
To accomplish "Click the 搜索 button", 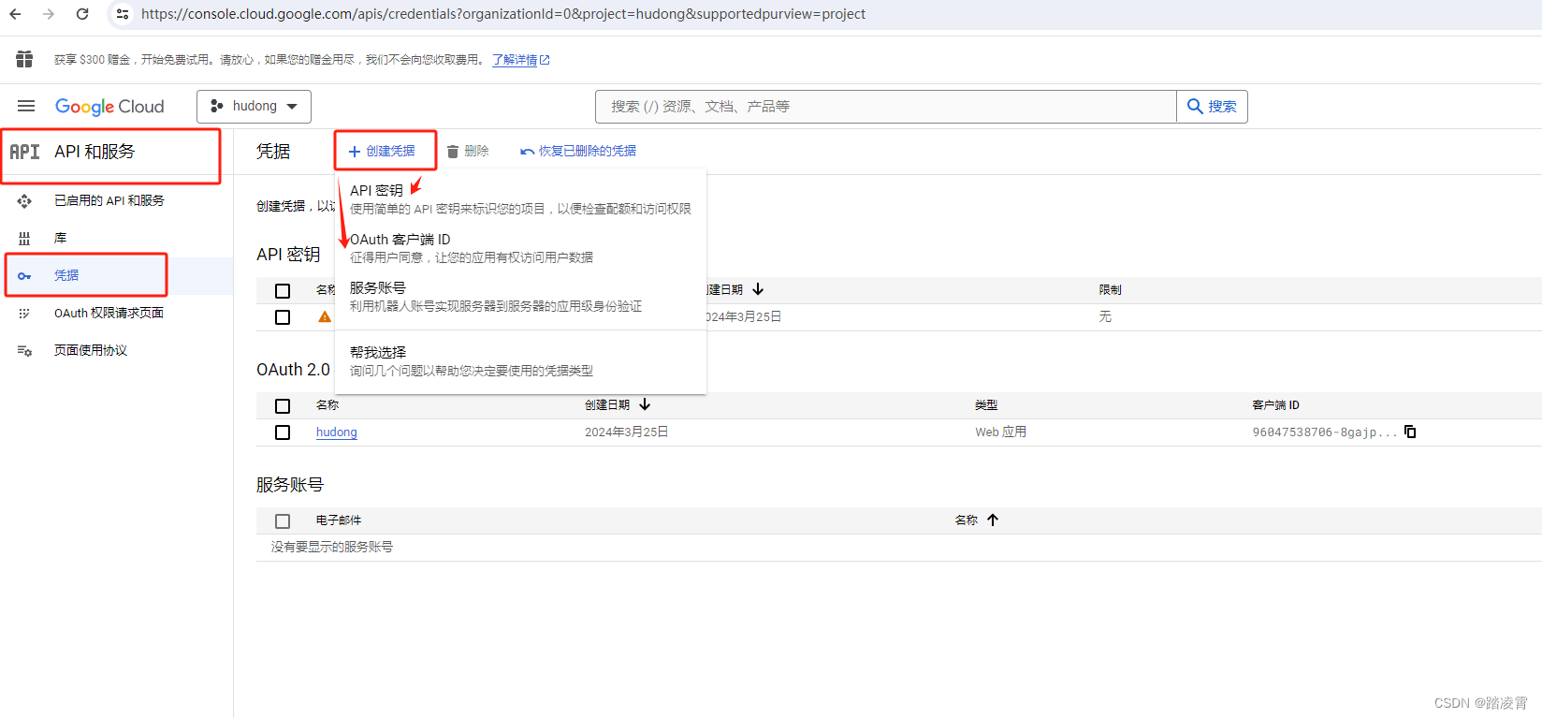I will pyautogui.click(x=1212, y=107).
